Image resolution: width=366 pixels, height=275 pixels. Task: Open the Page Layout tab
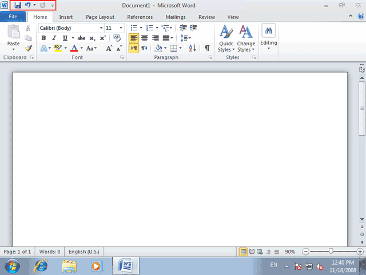100,17
